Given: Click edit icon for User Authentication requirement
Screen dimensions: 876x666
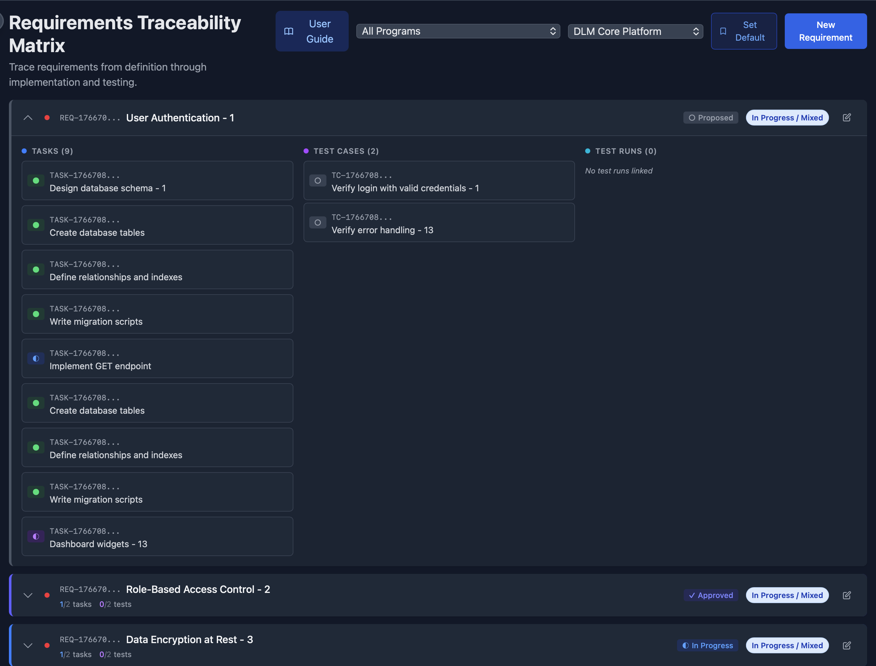Looking at the screenshot, I should [x=846, y=117].
